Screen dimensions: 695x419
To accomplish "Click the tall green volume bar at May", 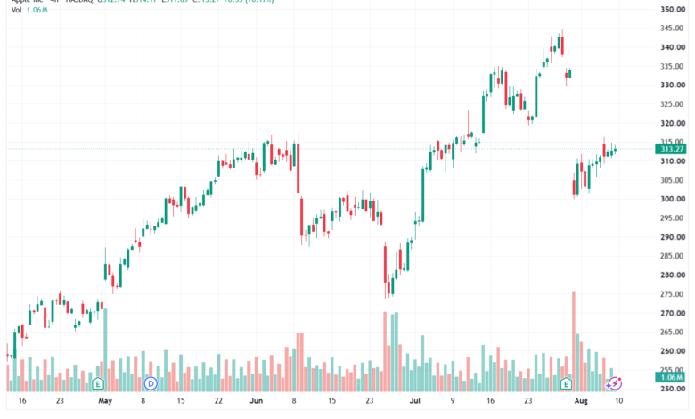I will coord(105,350).
